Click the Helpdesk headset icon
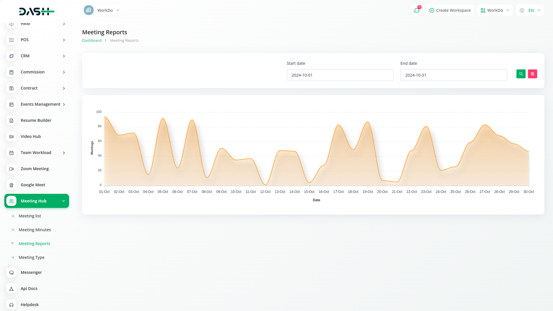The image size is (553, 311). tap(12, 305)
